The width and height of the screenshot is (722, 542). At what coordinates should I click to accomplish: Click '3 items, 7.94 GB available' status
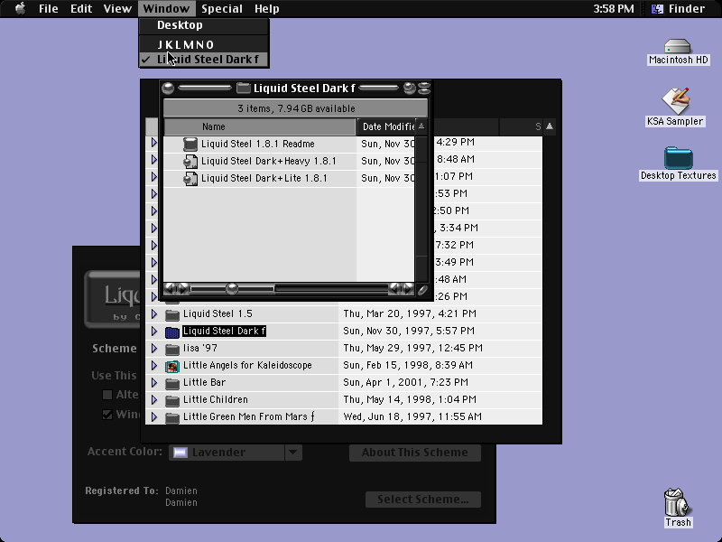[x=296, y=108]
